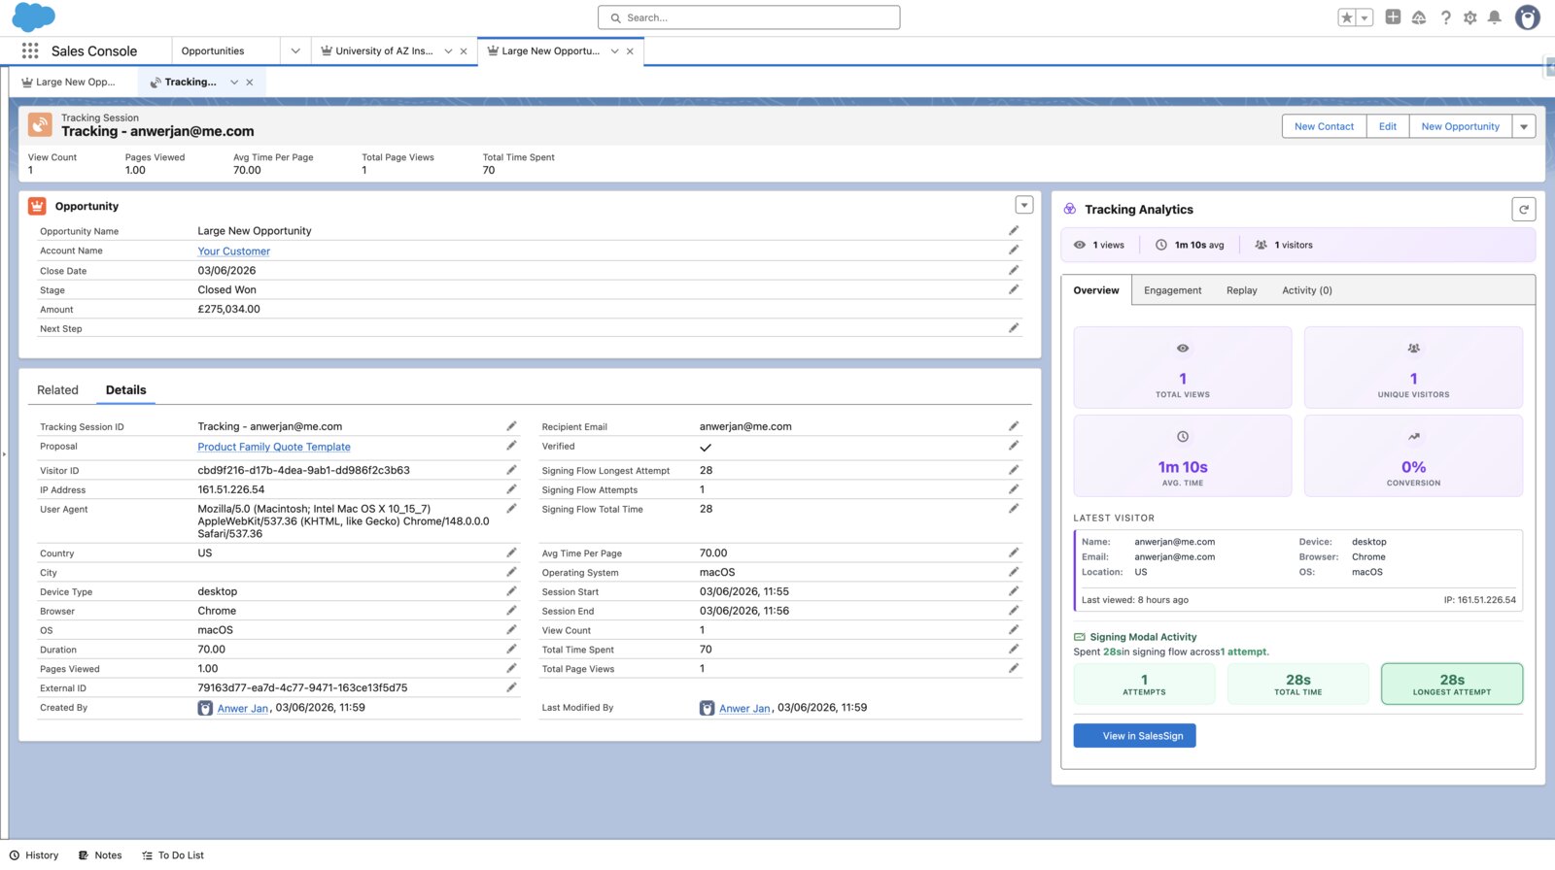Open the Product Family Quote Template link

(274, 448)
